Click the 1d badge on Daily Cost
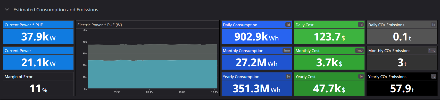This screenshot has height=100, width=440. 361,24
